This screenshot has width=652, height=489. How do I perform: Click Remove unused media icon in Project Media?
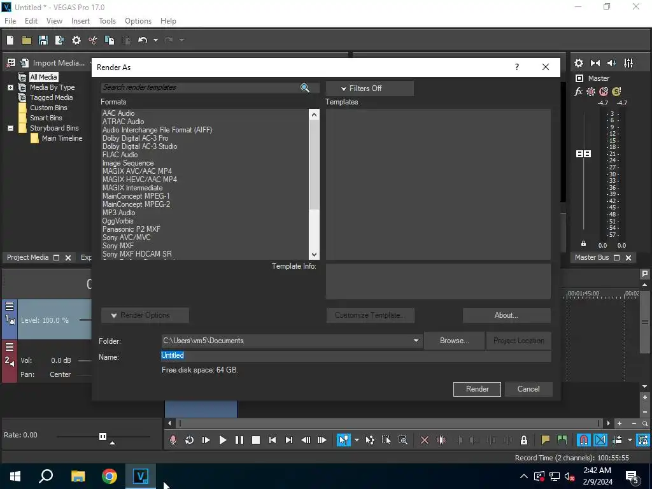(x=11, y=63)
